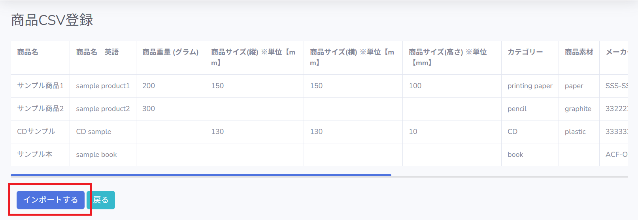Click the weight value 300 cell

click(x=149, y=109)
